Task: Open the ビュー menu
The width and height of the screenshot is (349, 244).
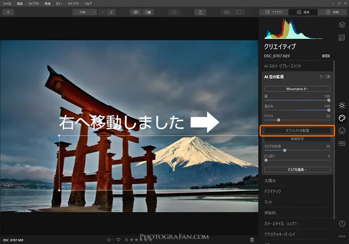Action: pos(59,3)
